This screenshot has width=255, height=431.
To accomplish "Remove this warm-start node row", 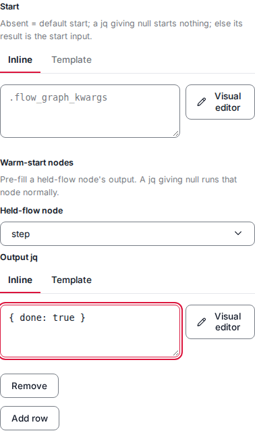I will click(30, 386).
